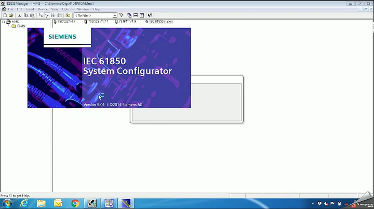Open Windows Explorer from taskbar
Image resolution: width=374 pixels, height=209 pixels.
(x=41, y=203)
